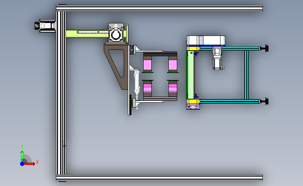Select the brown triangular support bracket
The height and width of the screenshot is (186, 303).
117,66
